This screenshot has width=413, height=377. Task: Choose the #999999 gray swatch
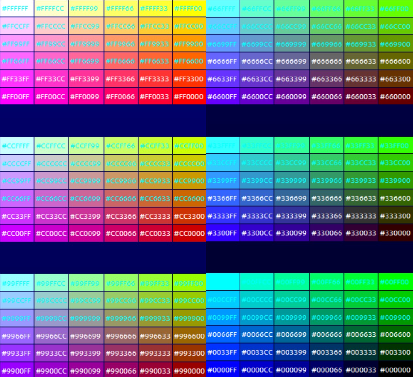[x=86, y=318]
